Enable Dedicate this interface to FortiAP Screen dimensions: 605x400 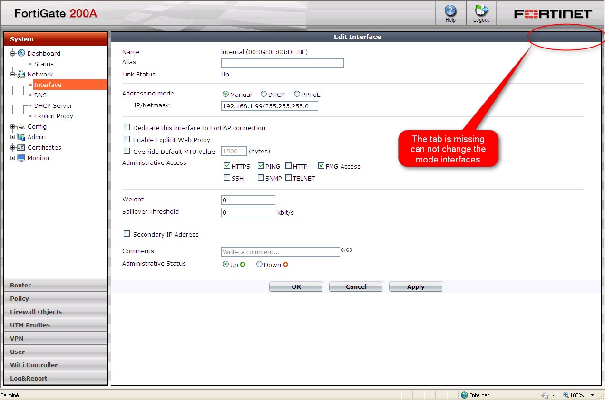click(x=127, y=127)
